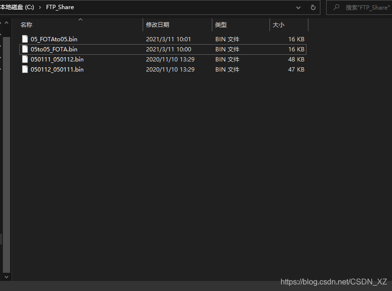The image size is (392, 291).
Task: Select file name 050111_050112.bin
Action: 57,59
